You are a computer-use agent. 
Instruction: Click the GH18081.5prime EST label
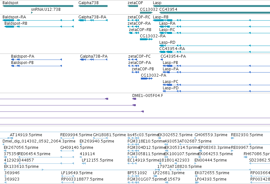[109, 135]
